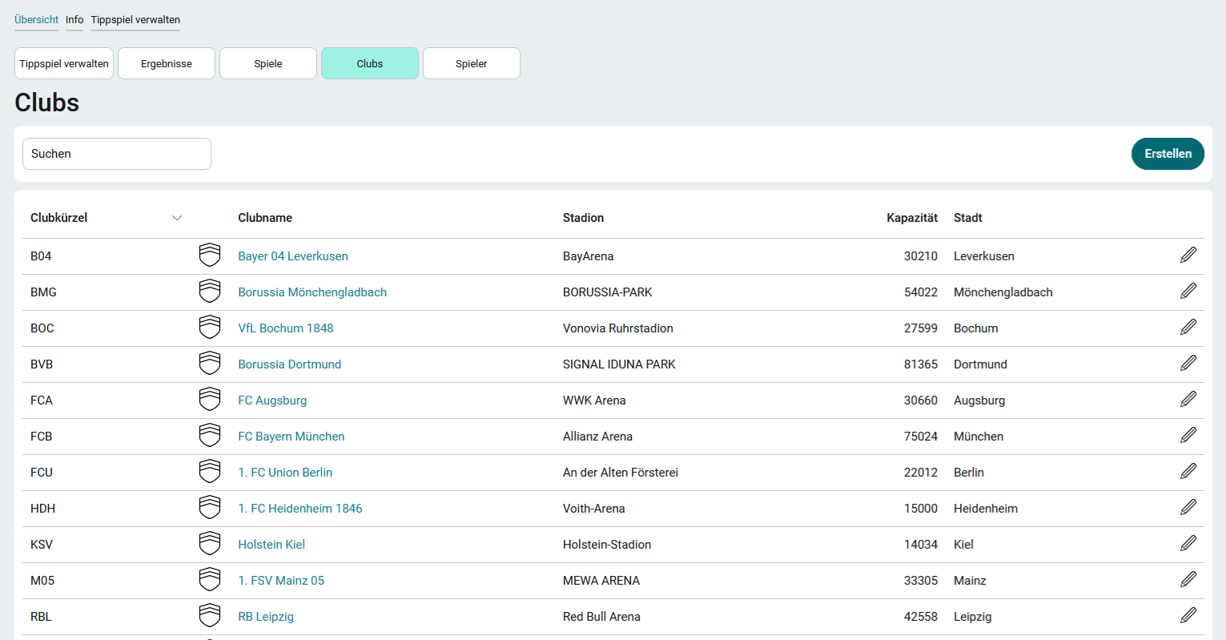
Task: Click the Erstellen button
Action: [1168, 154]
